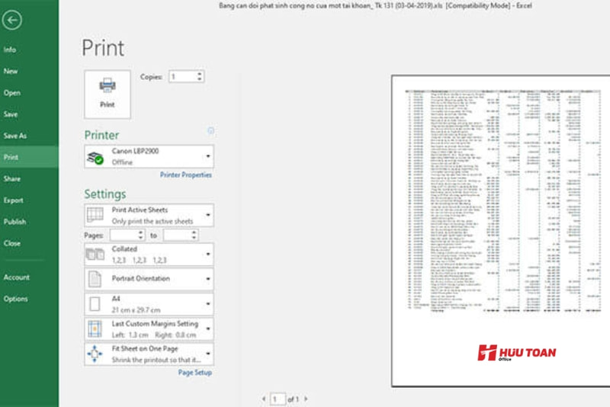Click the large Print button
This screenshot has height=407, width=610.
point(107,93)
